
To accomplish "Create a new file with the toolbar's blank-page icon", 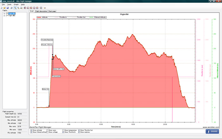I will pos(1,8).
